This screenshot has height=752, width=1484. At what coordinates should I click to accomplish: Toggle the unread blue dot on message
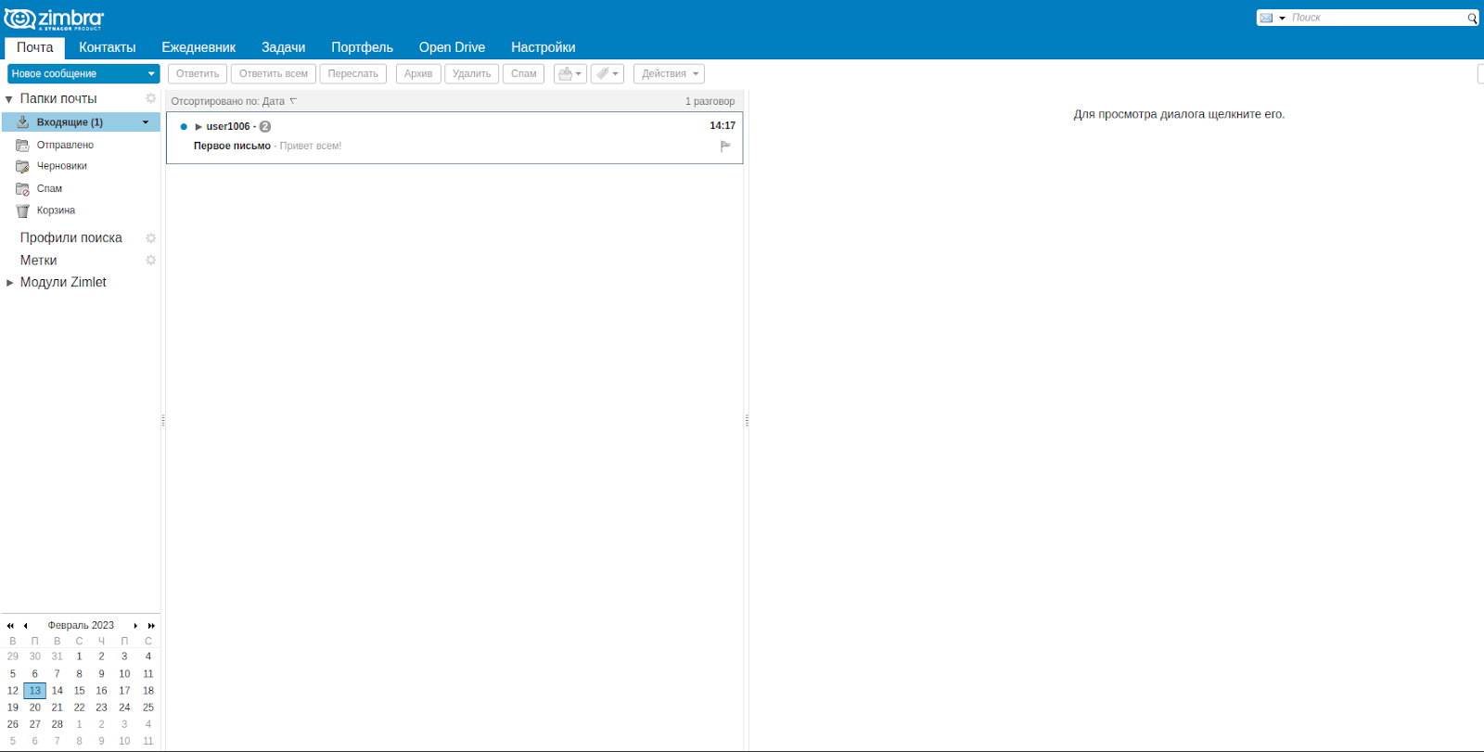184,127
